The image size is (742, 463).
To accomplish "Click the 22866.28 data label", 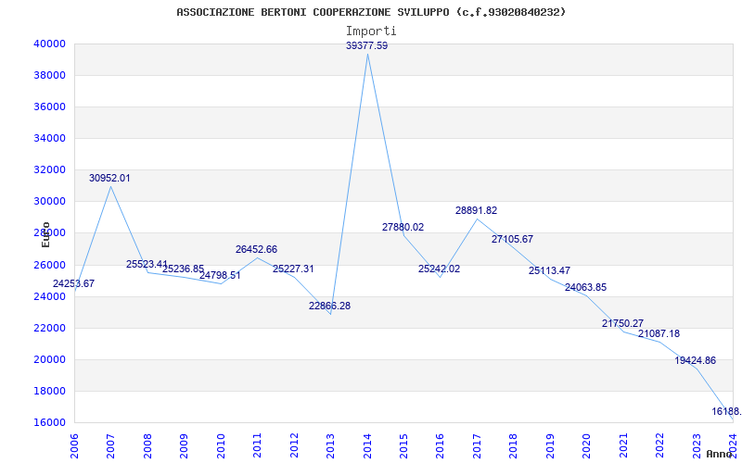I will point(330,306).
